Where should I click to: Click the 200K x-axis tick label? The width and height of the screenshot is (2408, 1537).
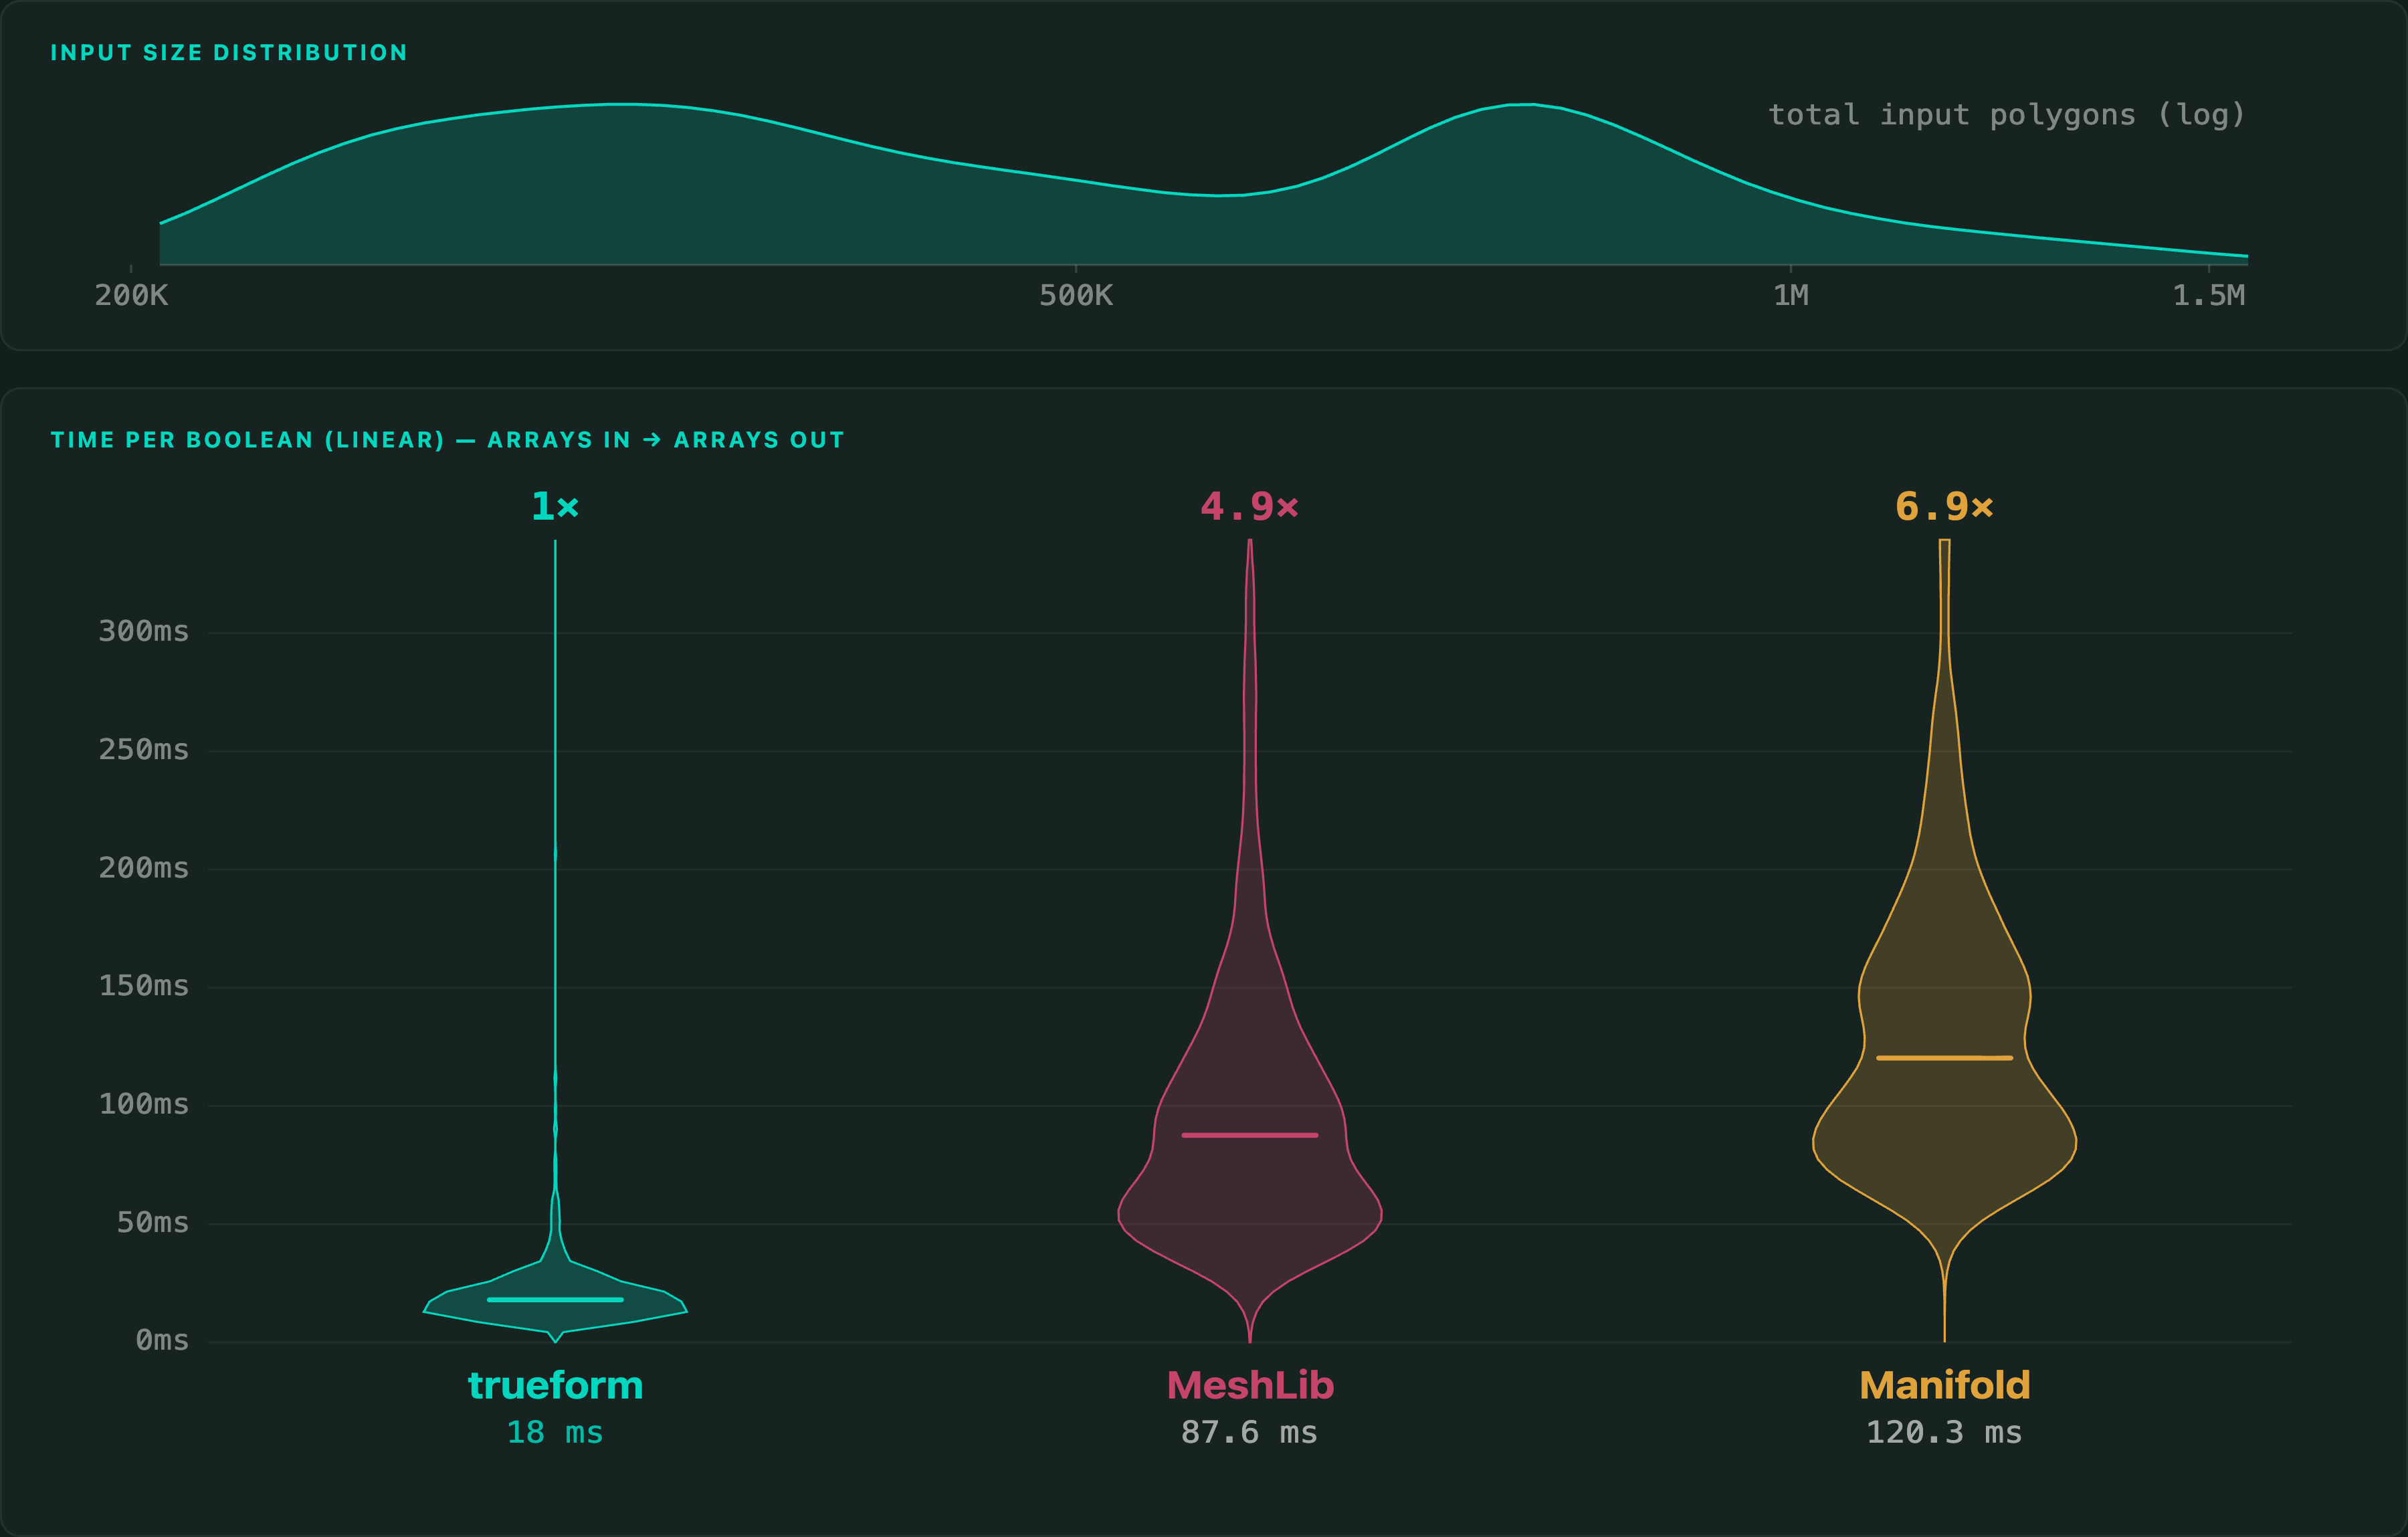pyautogui.click(x=131, y=296)
